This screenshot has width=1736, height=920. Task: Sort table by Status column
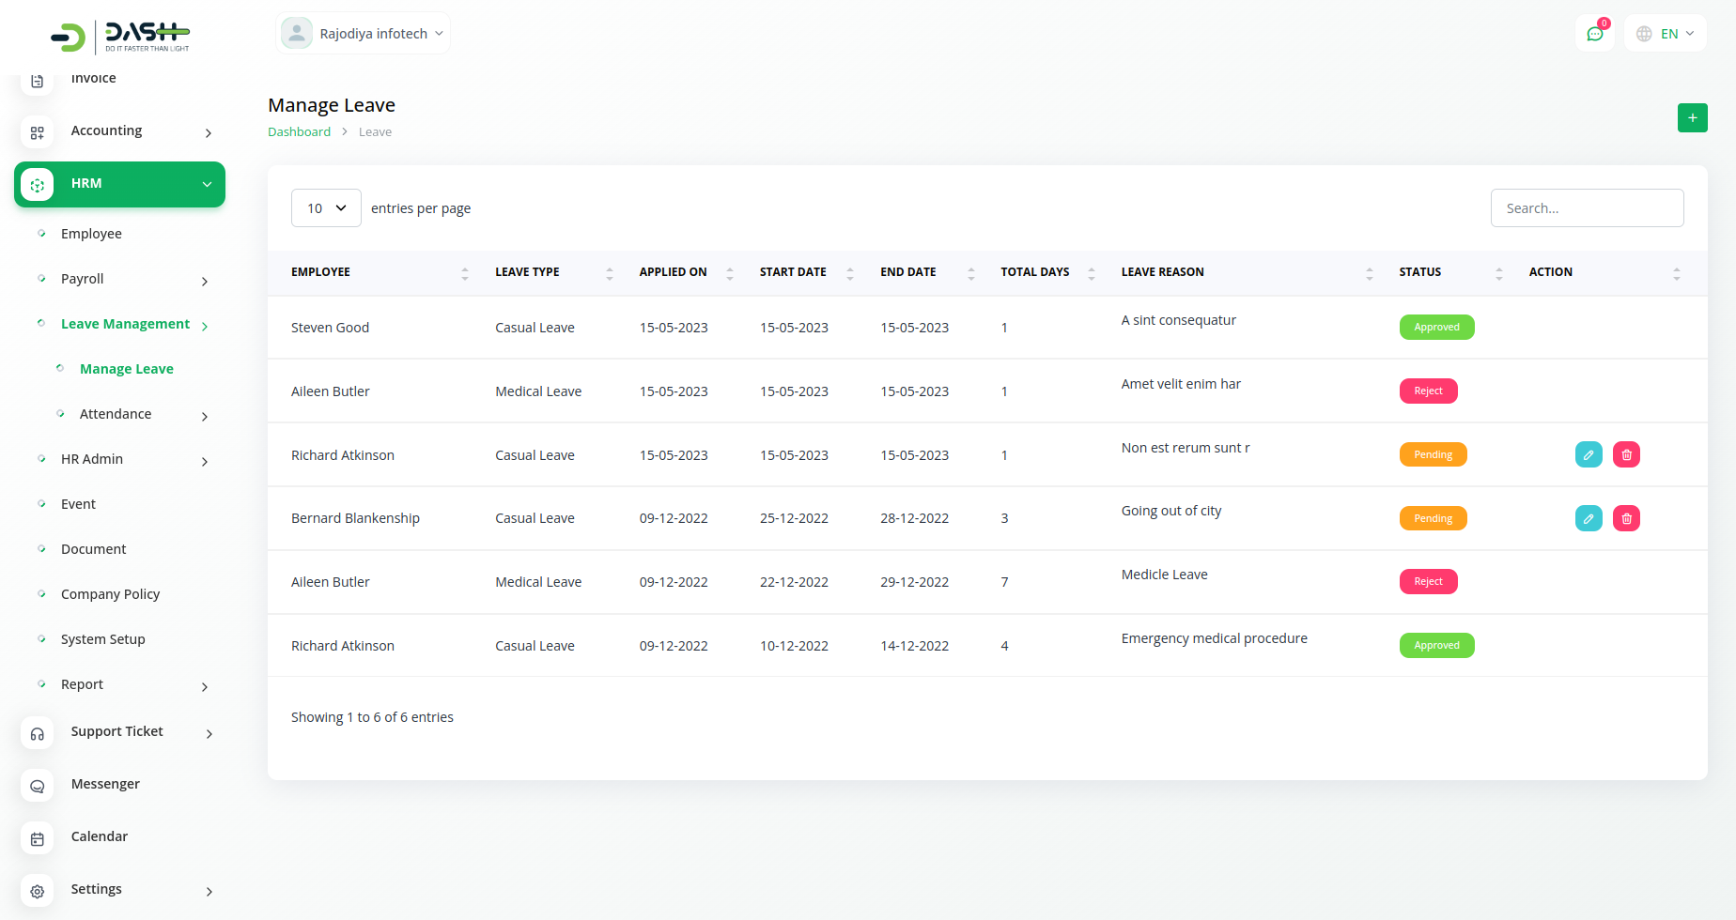(1498, 273)
